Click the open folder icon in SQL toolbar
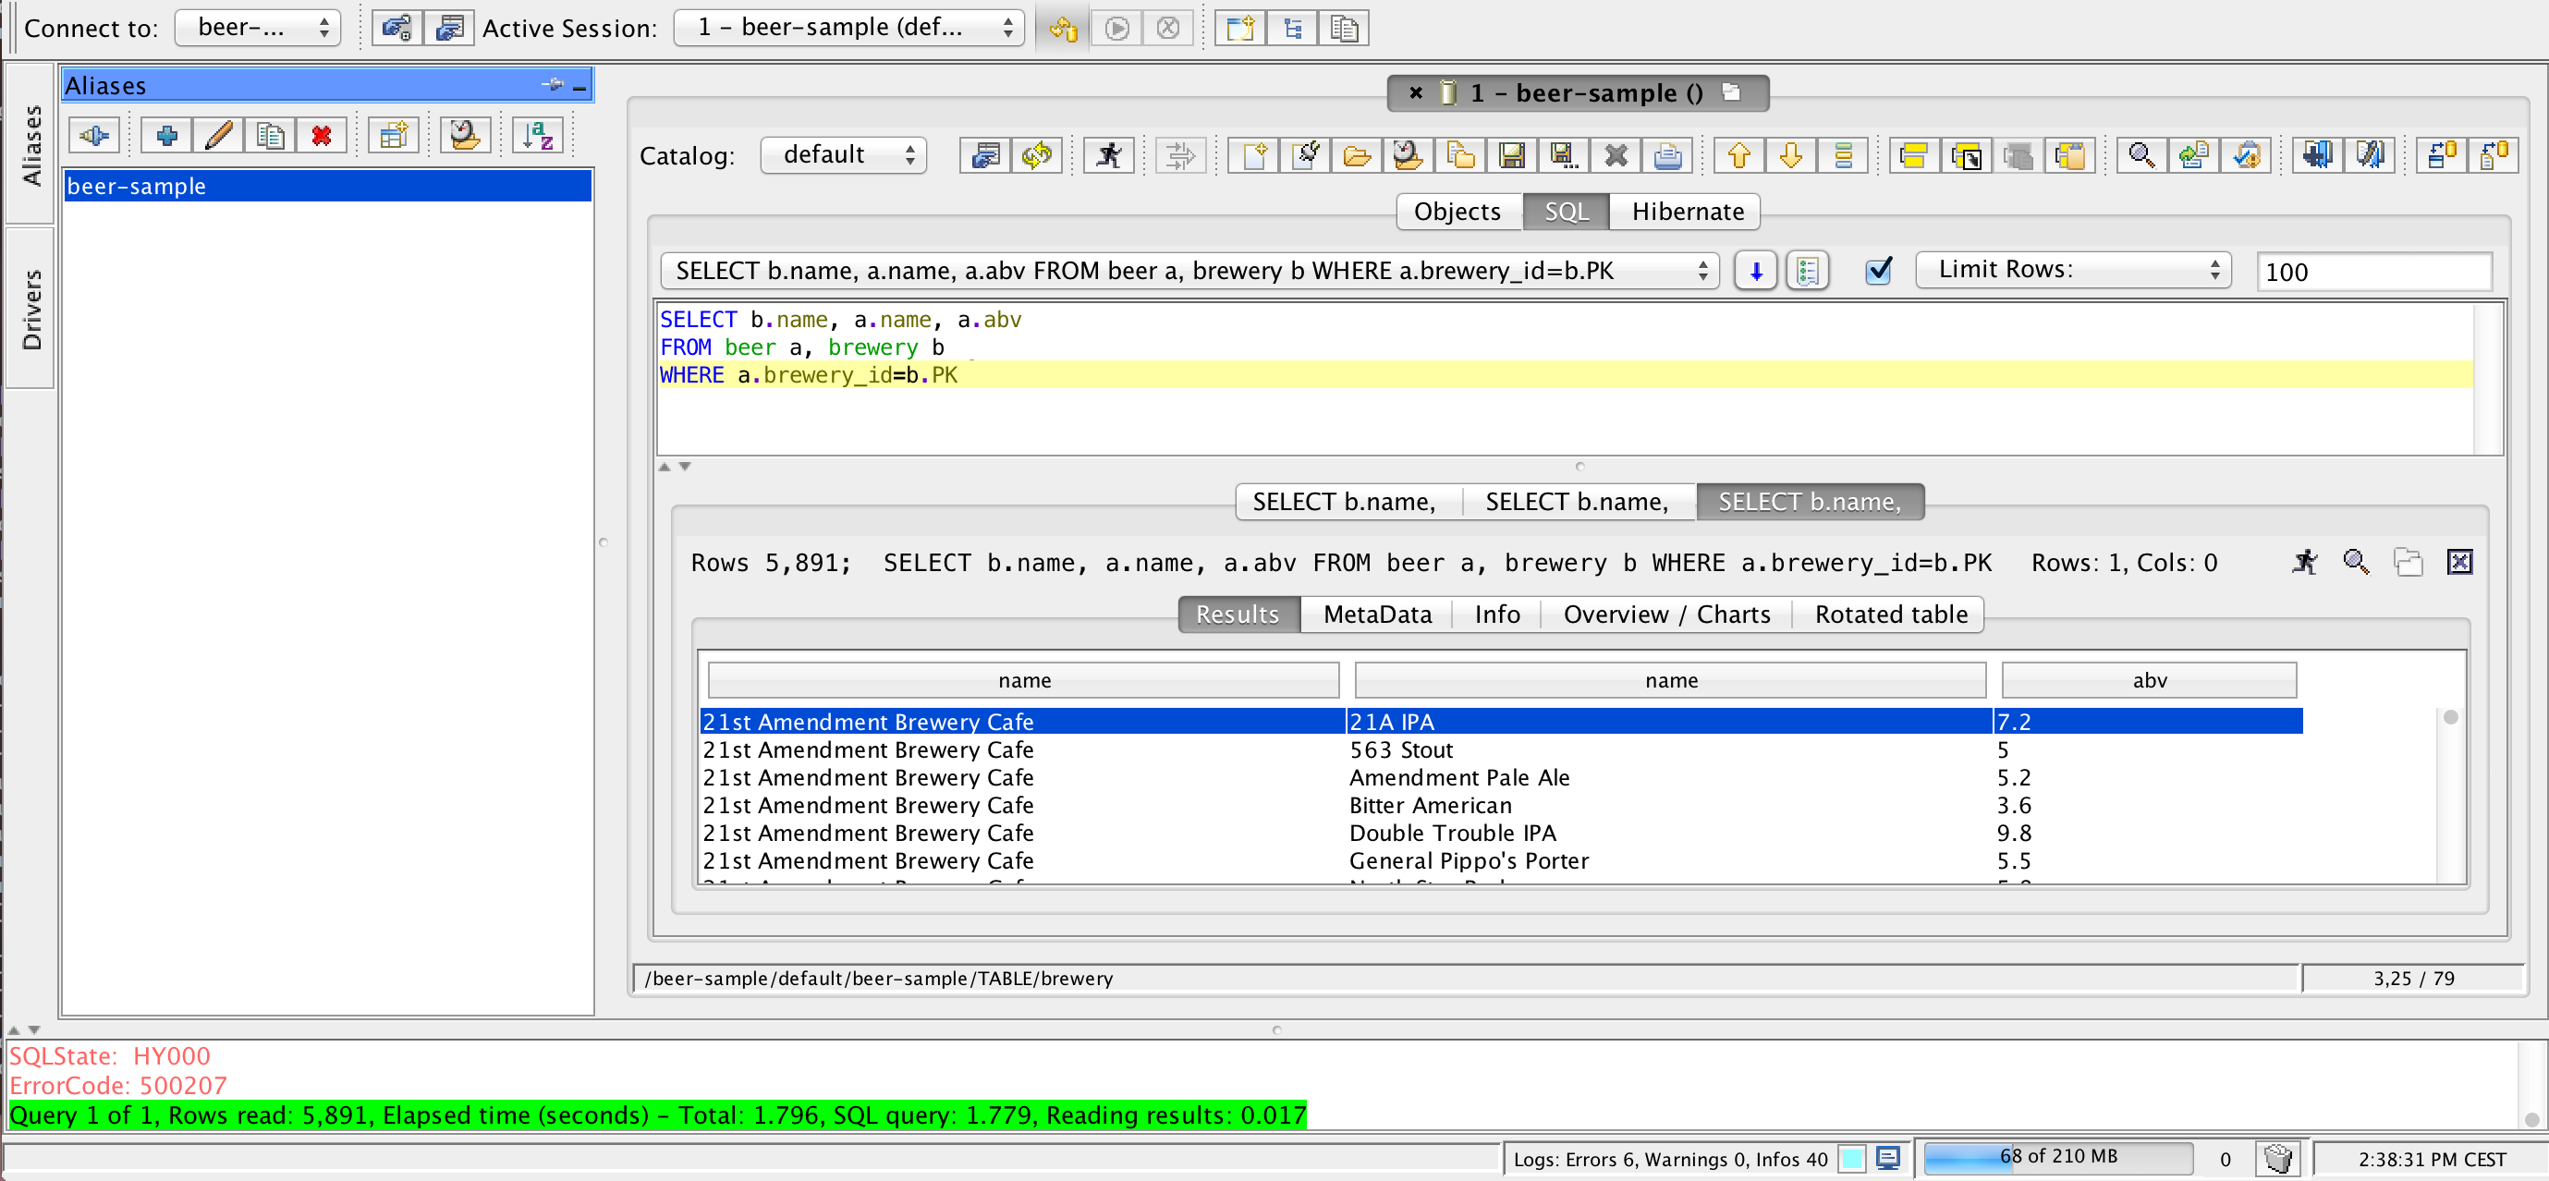The height and width of the screenshot is (1181, 2549). tap(1357, 155)
